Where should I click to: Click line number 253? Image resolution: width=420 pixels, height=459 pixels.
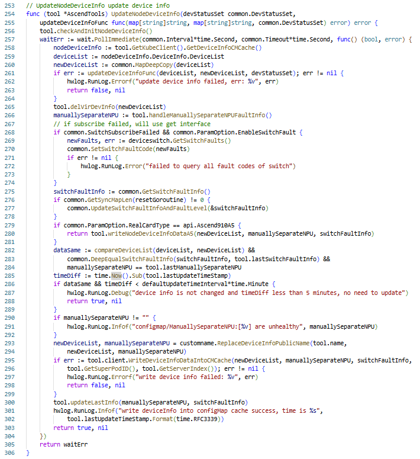point(9,5)
